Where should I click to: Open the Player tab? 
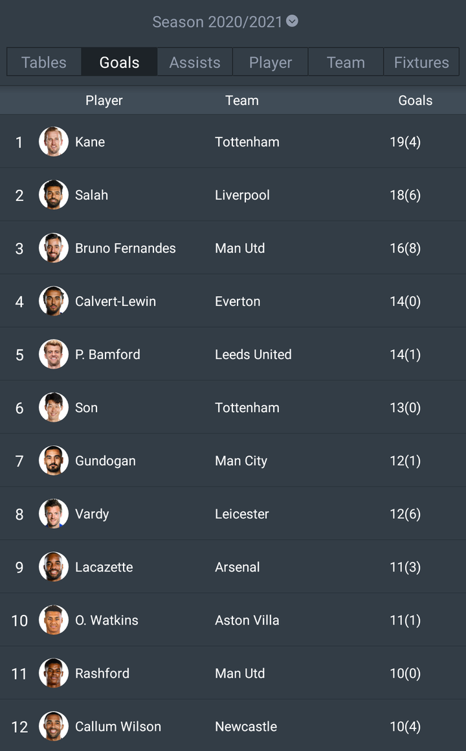tap(271, 62)
